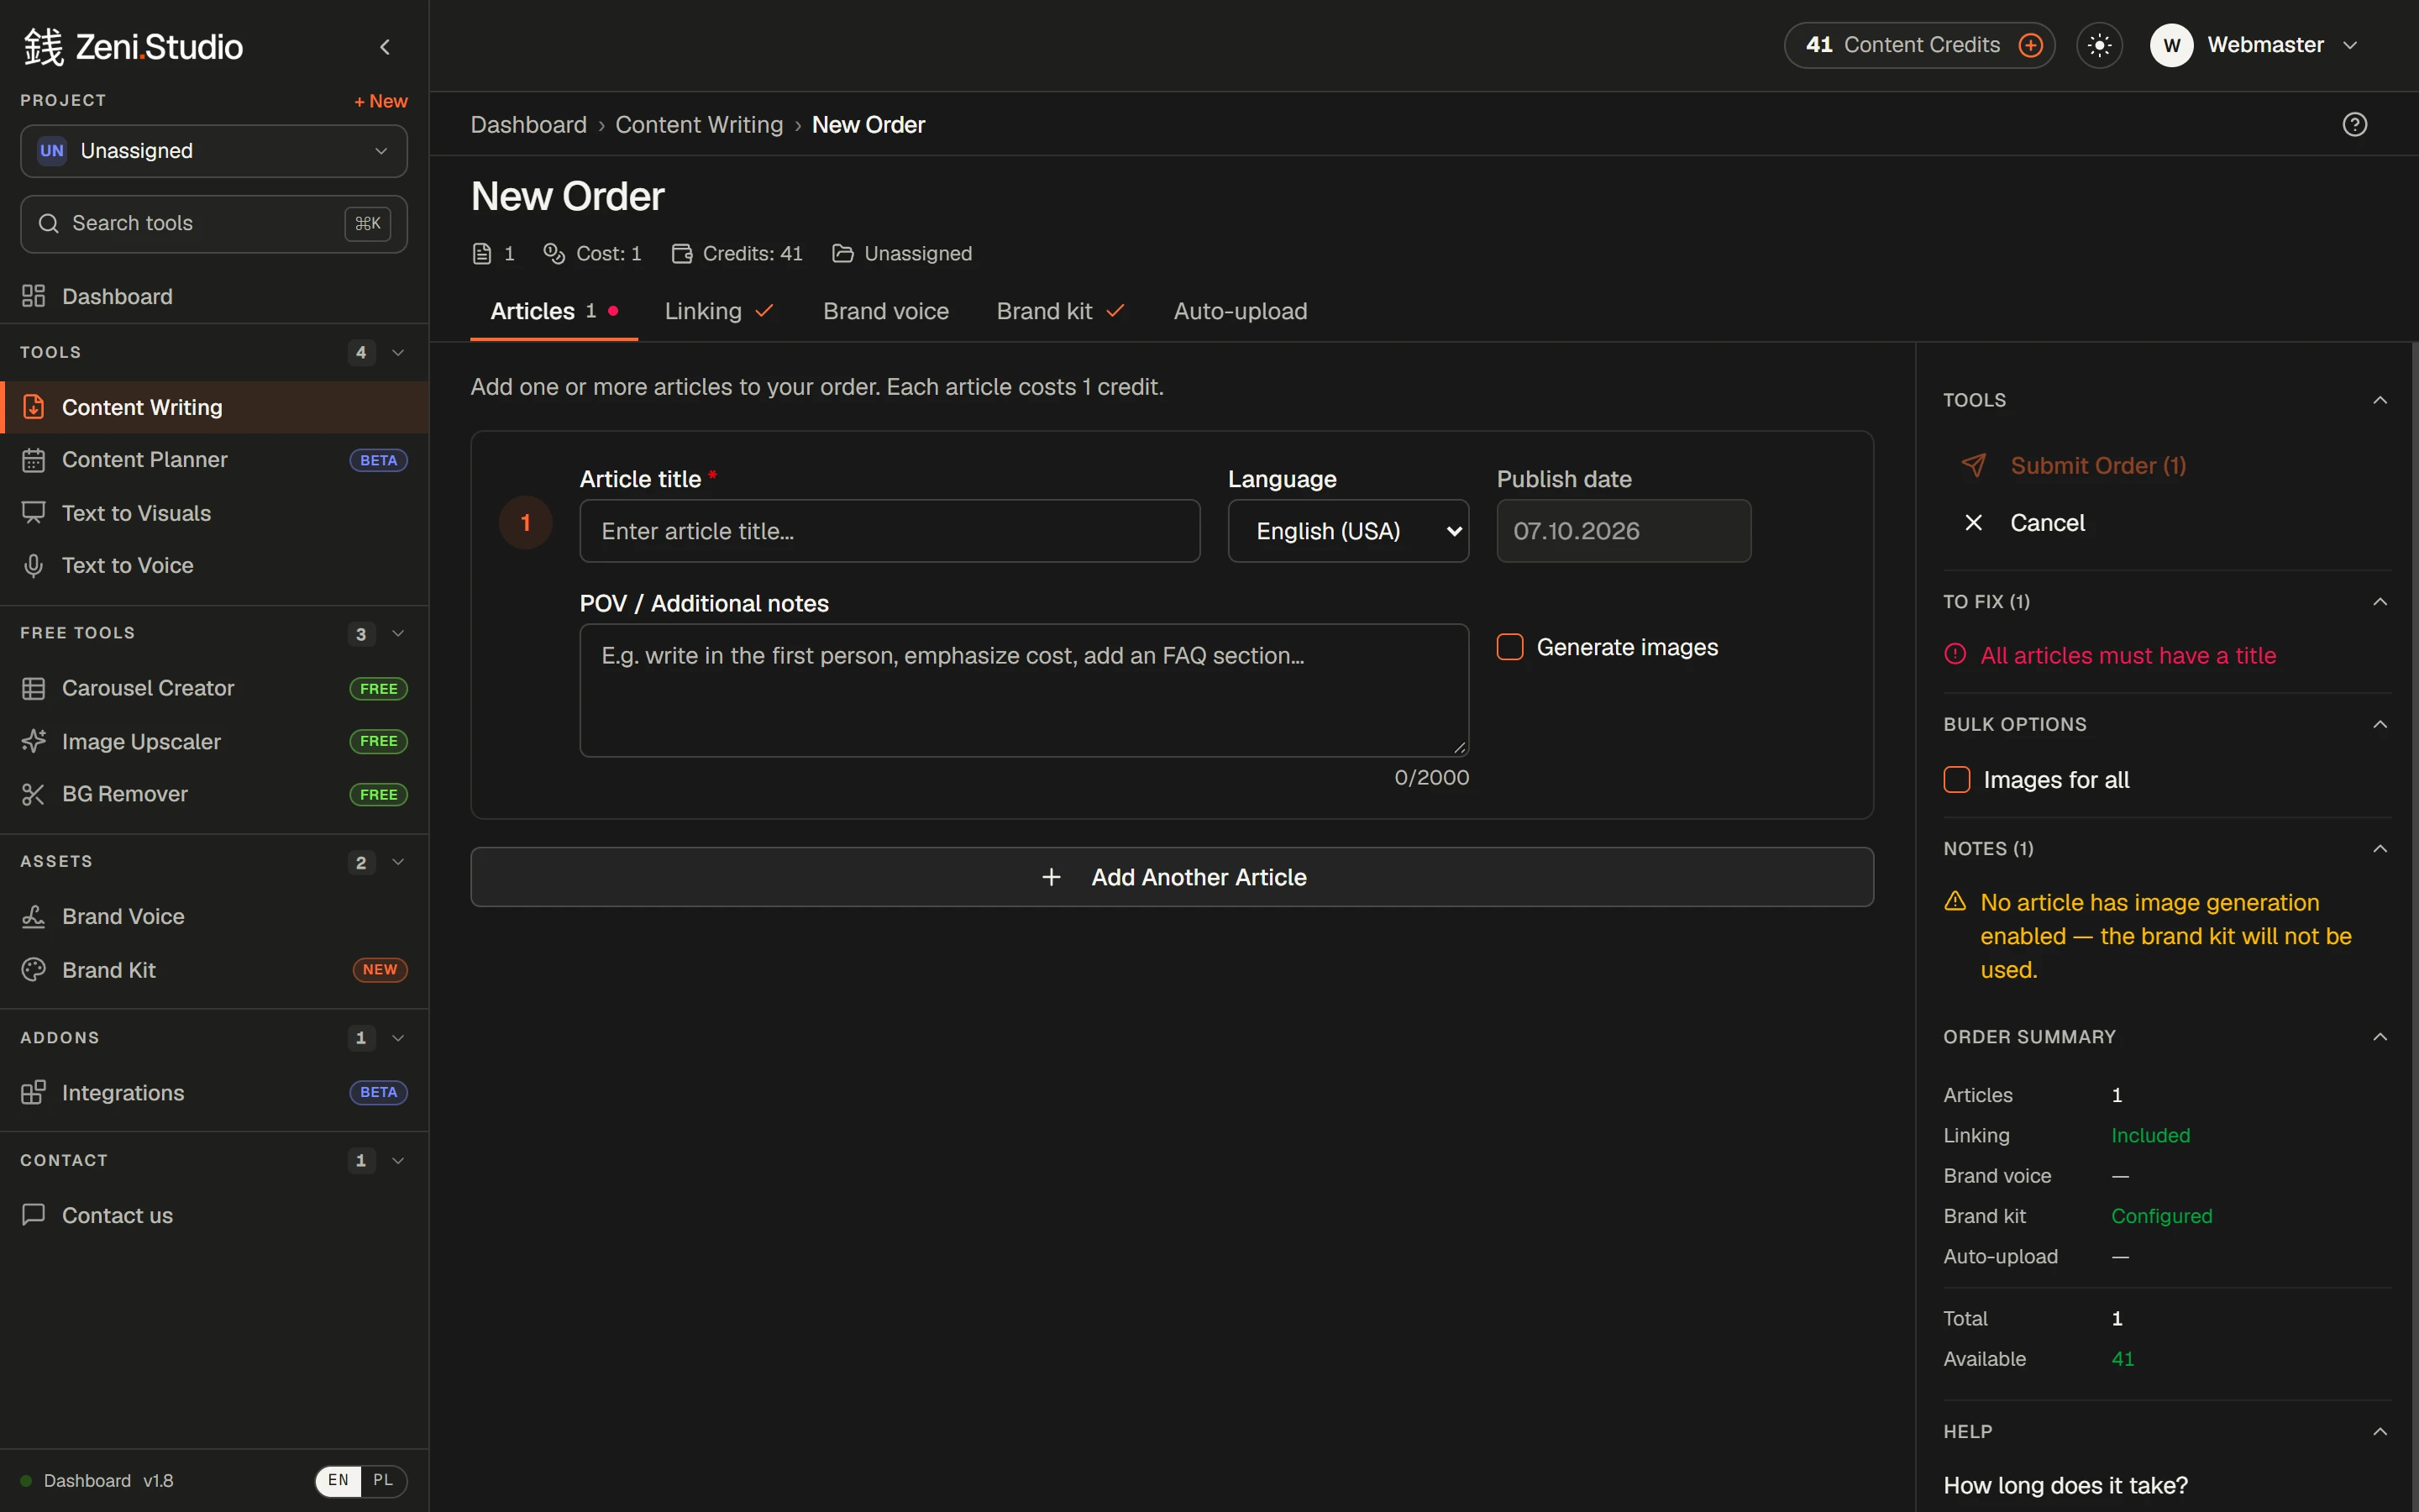Open Text to Voice tool
2419x1512 pixels.
coord(214,565)
